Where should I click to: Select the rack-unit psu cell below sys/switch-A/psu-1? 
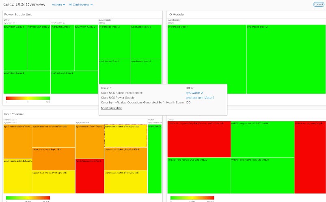(x=74, y=82)
